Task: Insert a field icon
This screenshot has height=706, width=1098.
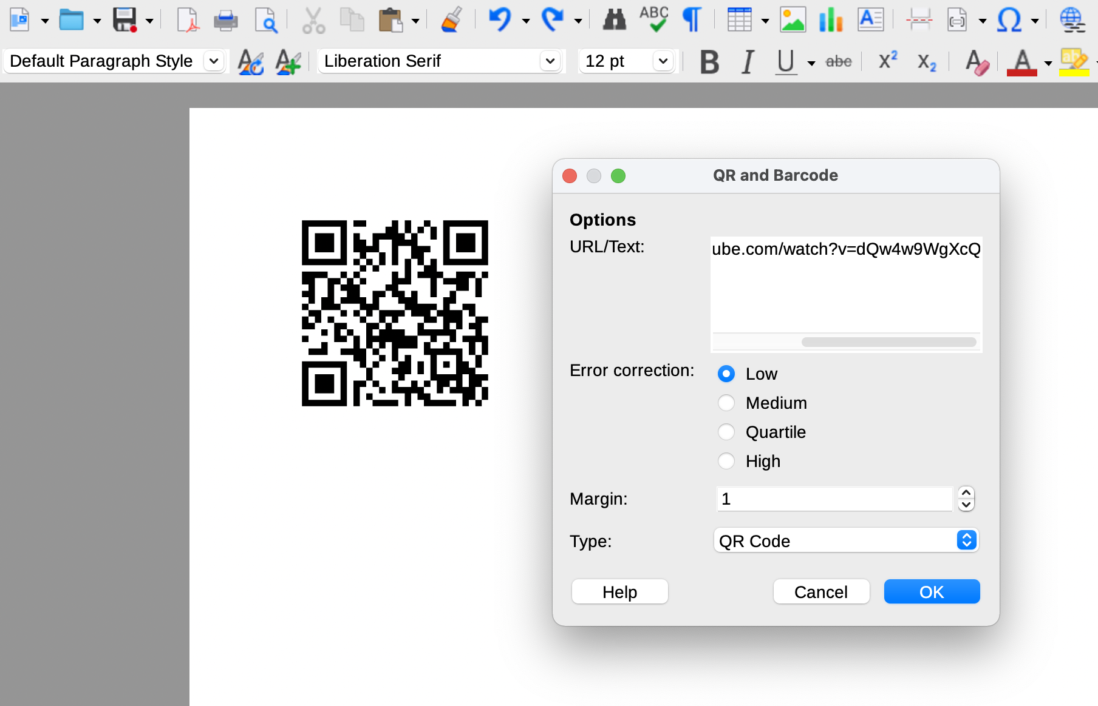Action: click(957, 20)
